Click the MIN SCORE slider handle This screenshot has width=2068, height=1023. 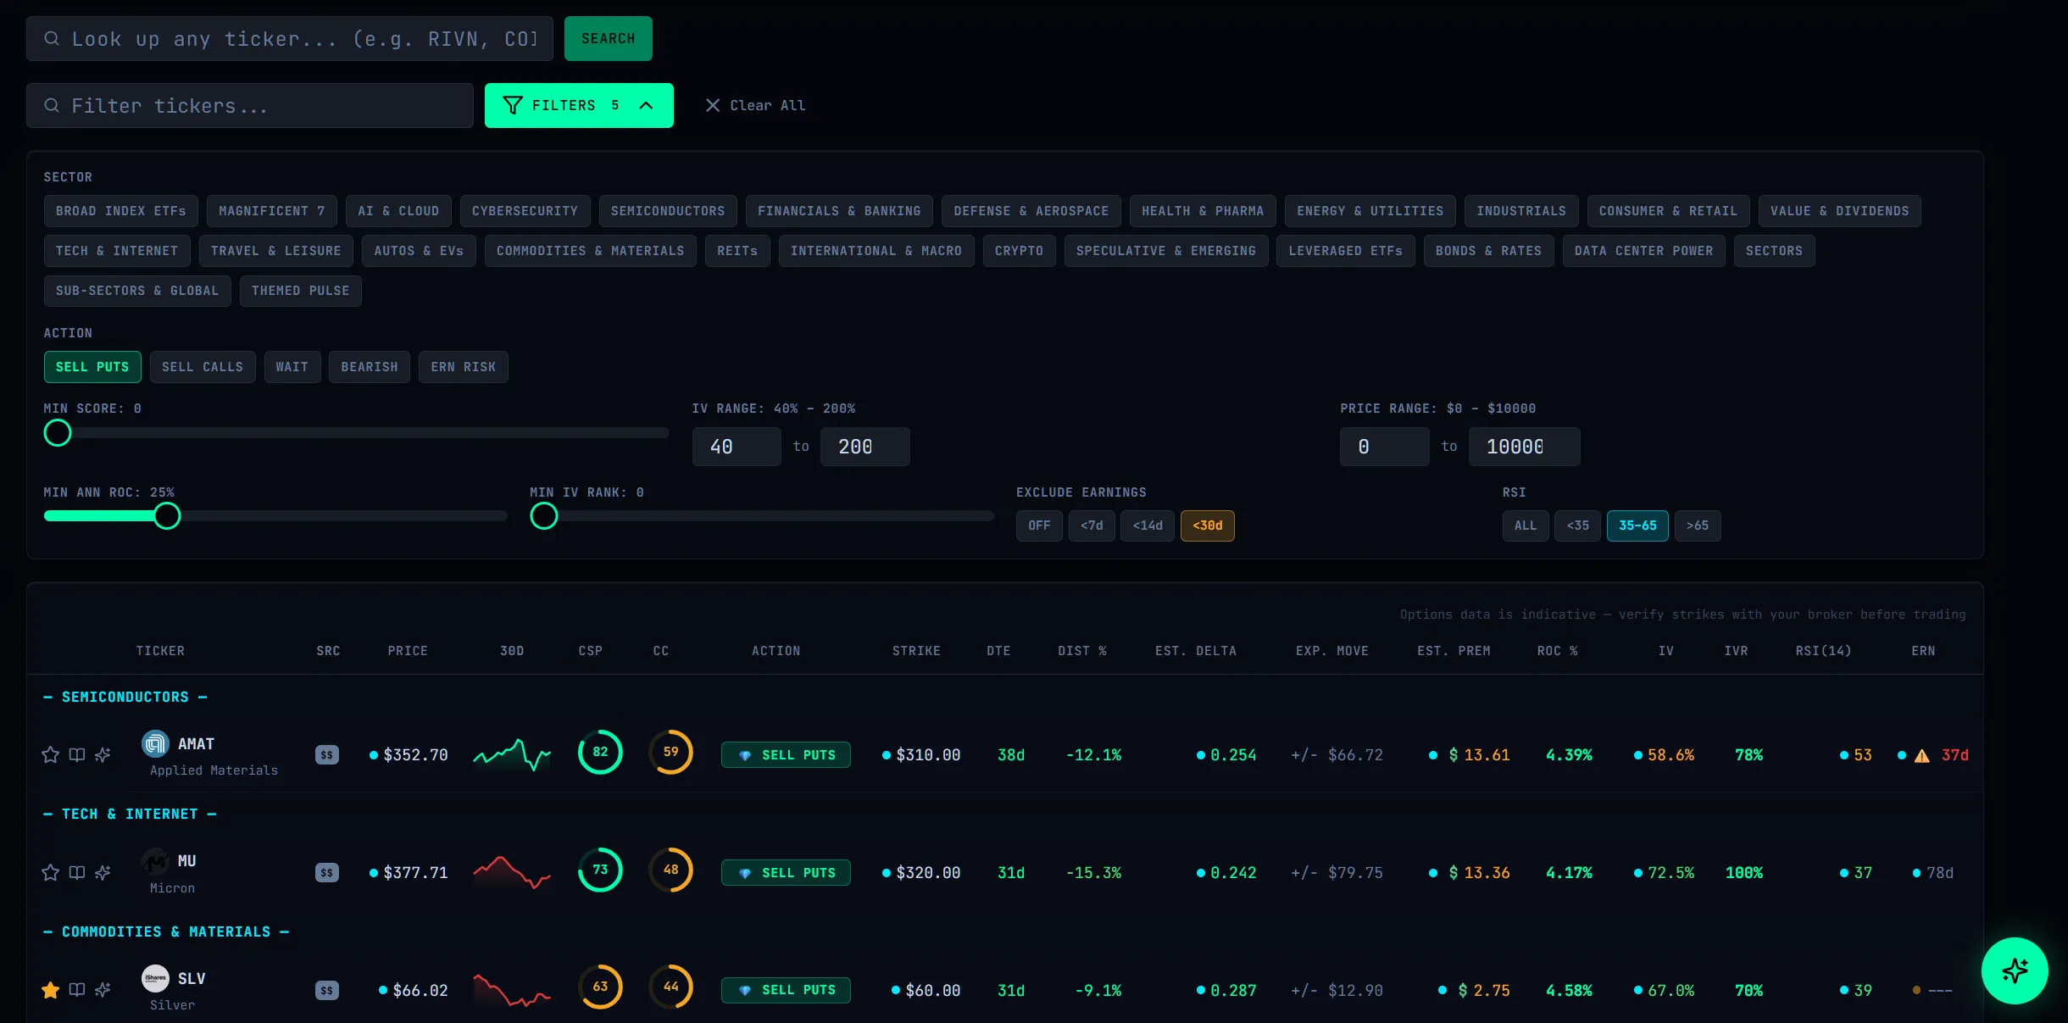[58, 433]
